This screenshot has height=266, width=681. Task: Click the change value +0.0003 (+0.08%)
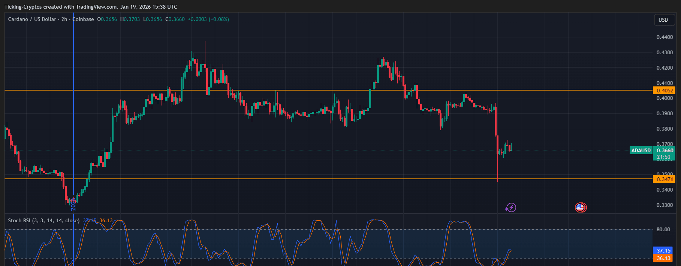click(x=208, y=19)
